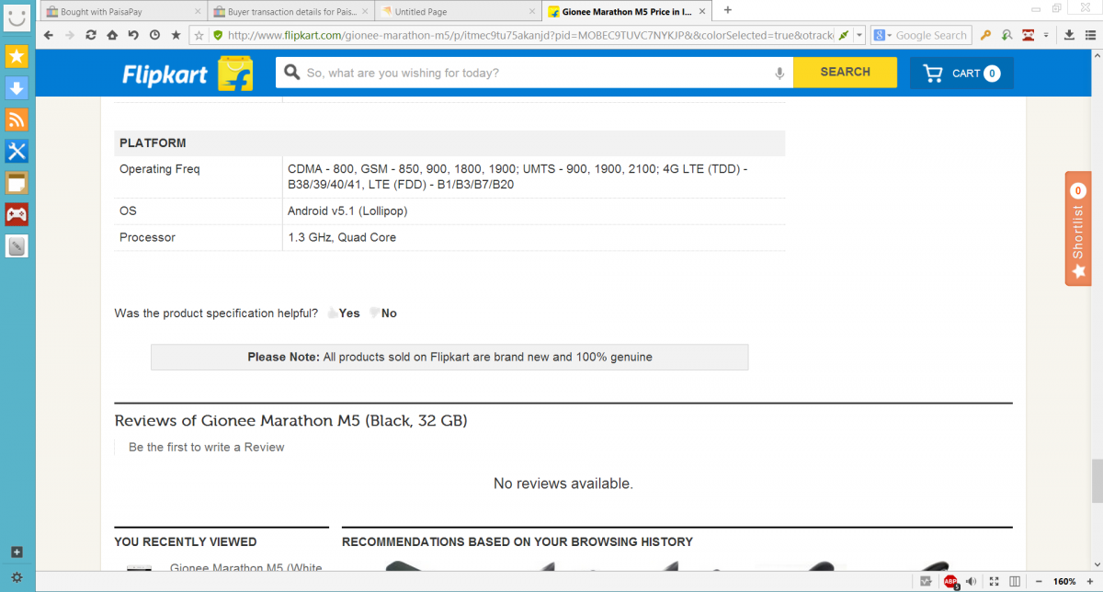The image size is (1103, 592).
Task: Open Gionee Marathon M5 (White recently viewed link
Action: pyautogui.click(x=246, y=569)
